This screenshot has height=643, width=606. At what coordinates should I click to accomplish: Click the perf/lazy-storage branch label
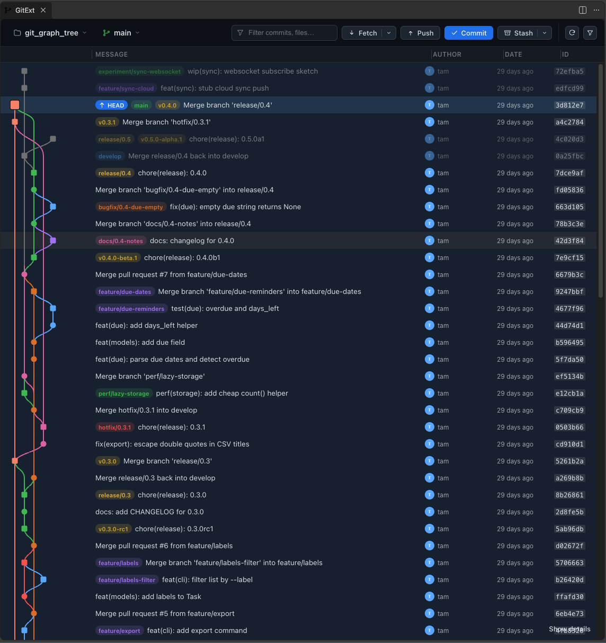(x=123, y=394)
